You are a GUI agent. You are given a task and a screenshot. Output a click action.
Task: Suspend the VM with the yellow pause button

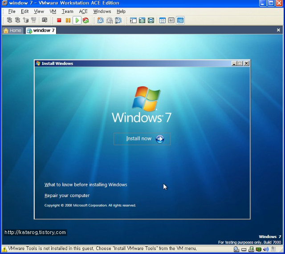pyautogui.click(x=68, y=20)
